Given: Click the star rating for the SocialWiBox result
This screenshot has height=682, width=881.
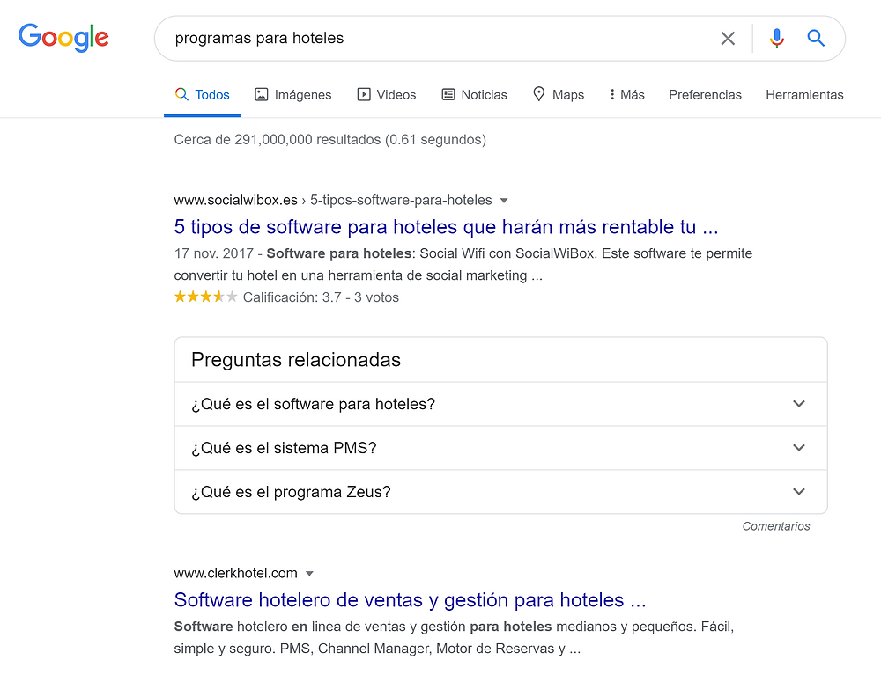Looking at the screenshot, I should point(205,297).
